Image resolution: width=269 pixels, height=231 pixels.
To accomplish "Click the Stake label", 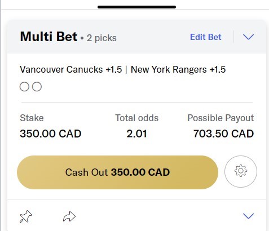I will [32, 118].
